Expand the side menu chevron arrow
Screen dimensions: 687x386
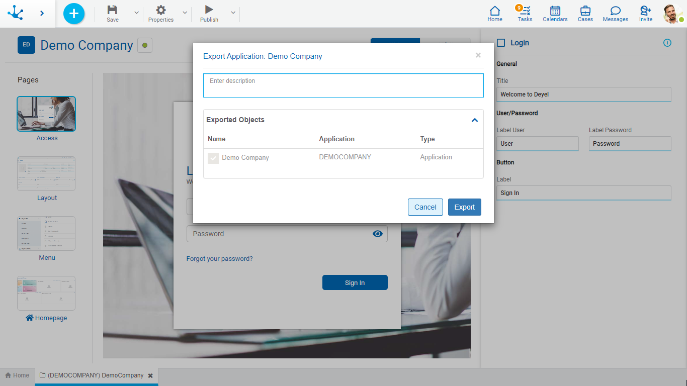tap(42, 14)
